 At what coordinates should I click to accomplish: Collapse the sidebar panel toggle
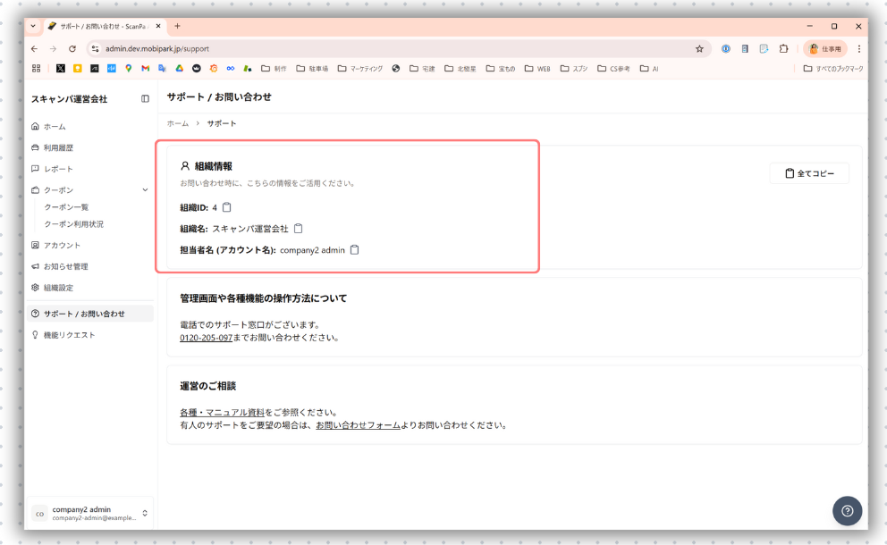click(145, 99)
